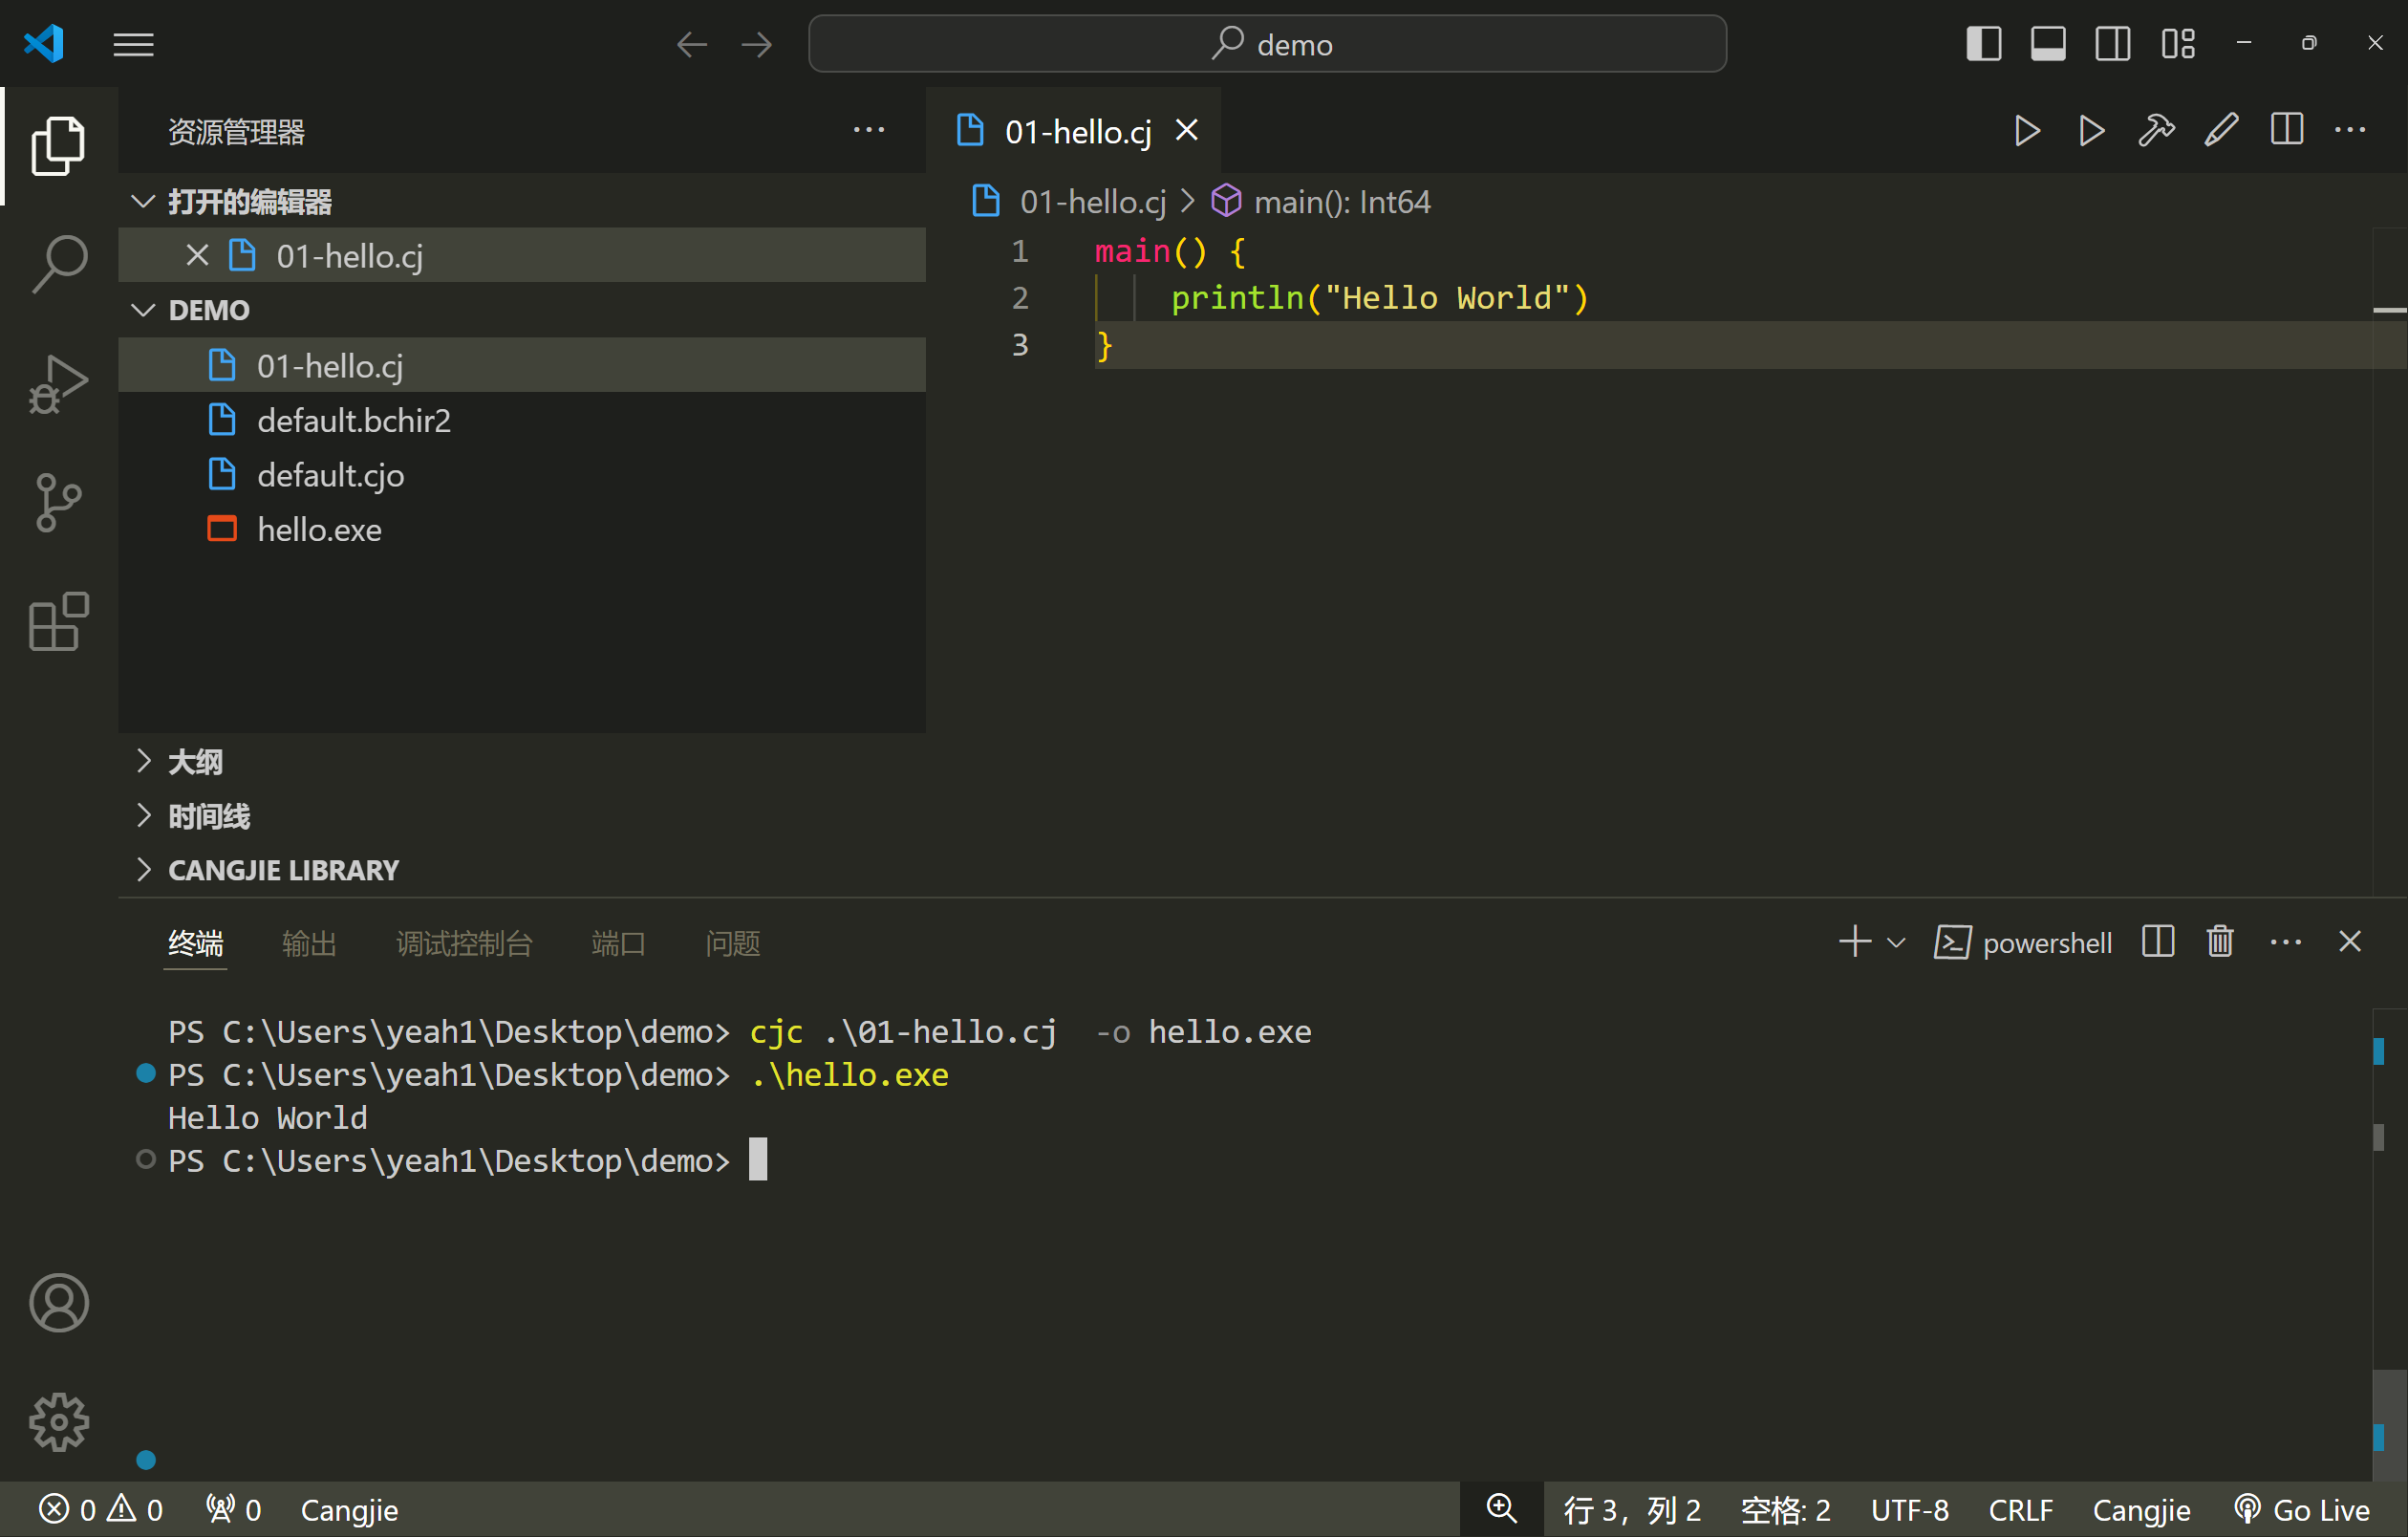The width and height of the screenshot is (2408, 1537).
Task: Open the new terminal profile dropdown arrow
Action: tap(1896, 943)
